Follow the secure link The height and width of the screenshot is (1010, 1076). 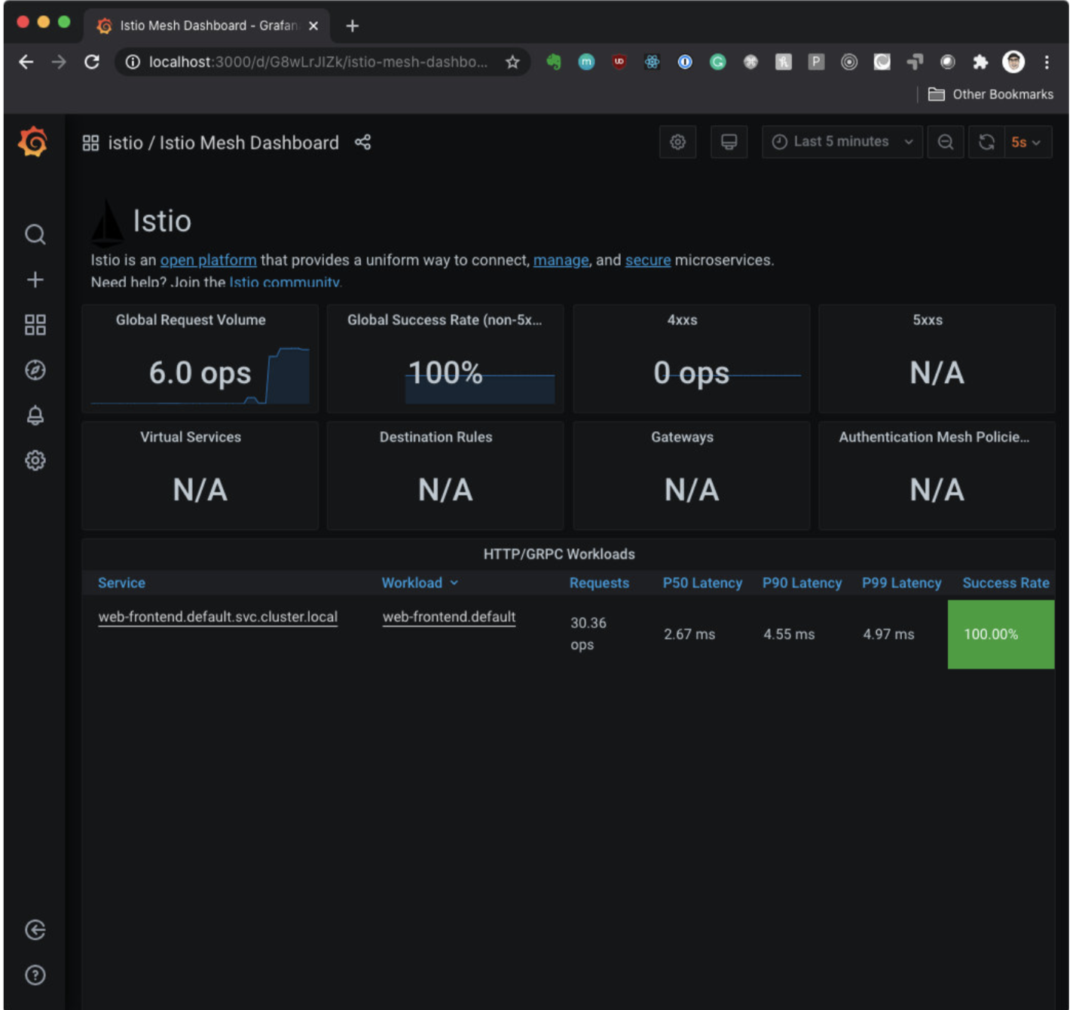(x=647, y=260)
